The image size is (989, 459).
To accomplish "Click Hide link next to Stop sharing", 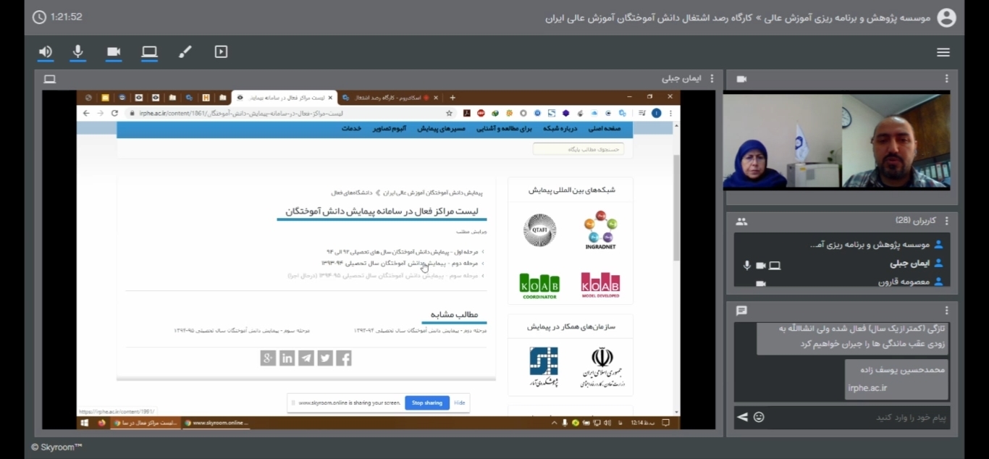I will click(x=459, y=403).
